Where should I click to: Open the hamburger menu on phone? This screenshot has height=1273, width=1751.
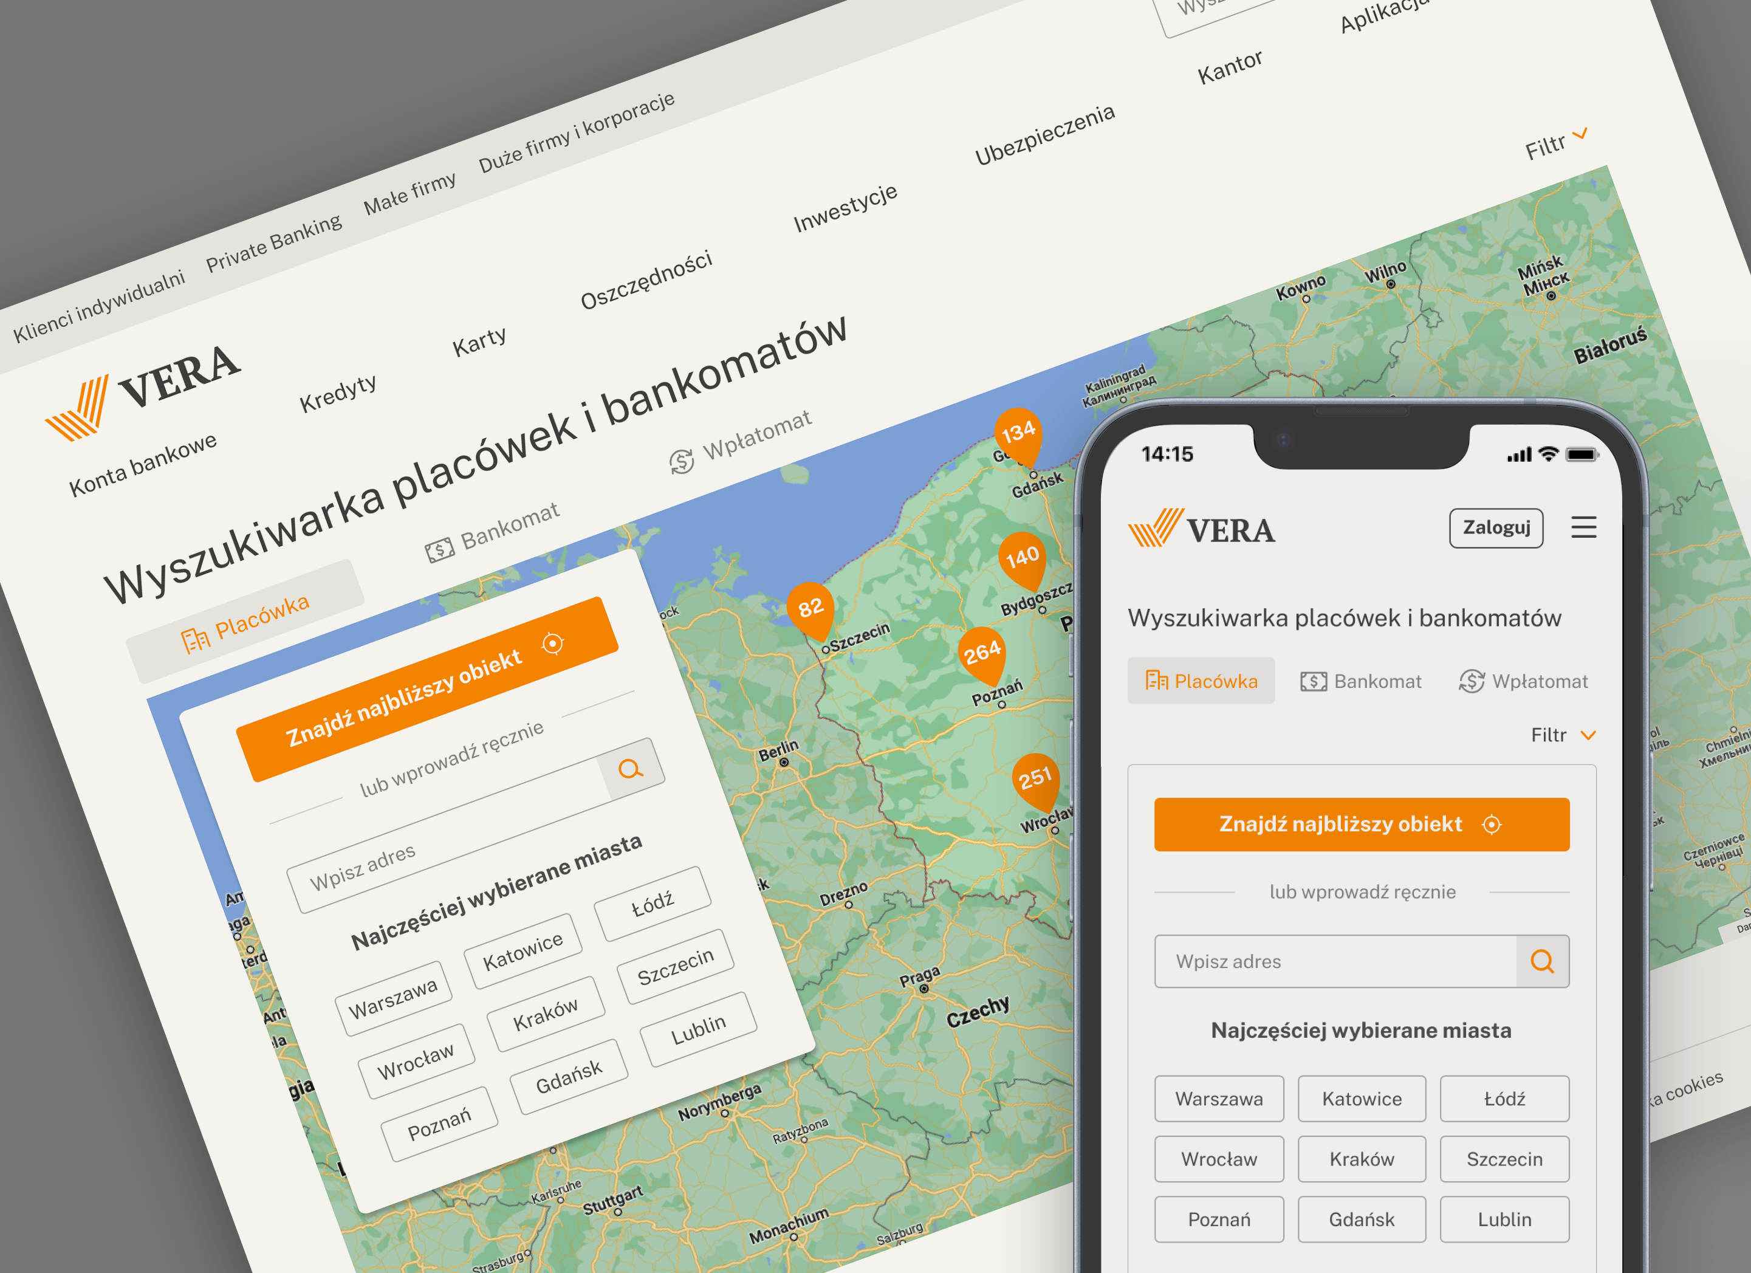pos(1583,527)
